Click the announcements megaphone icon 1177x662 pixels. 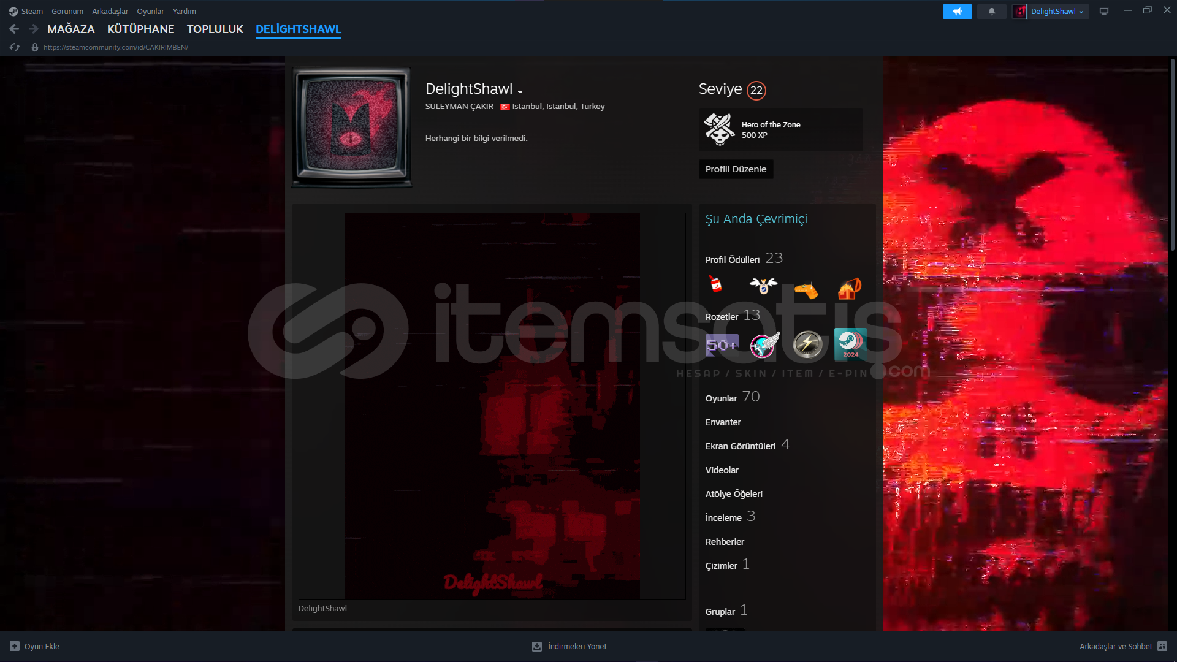(957, 12)
